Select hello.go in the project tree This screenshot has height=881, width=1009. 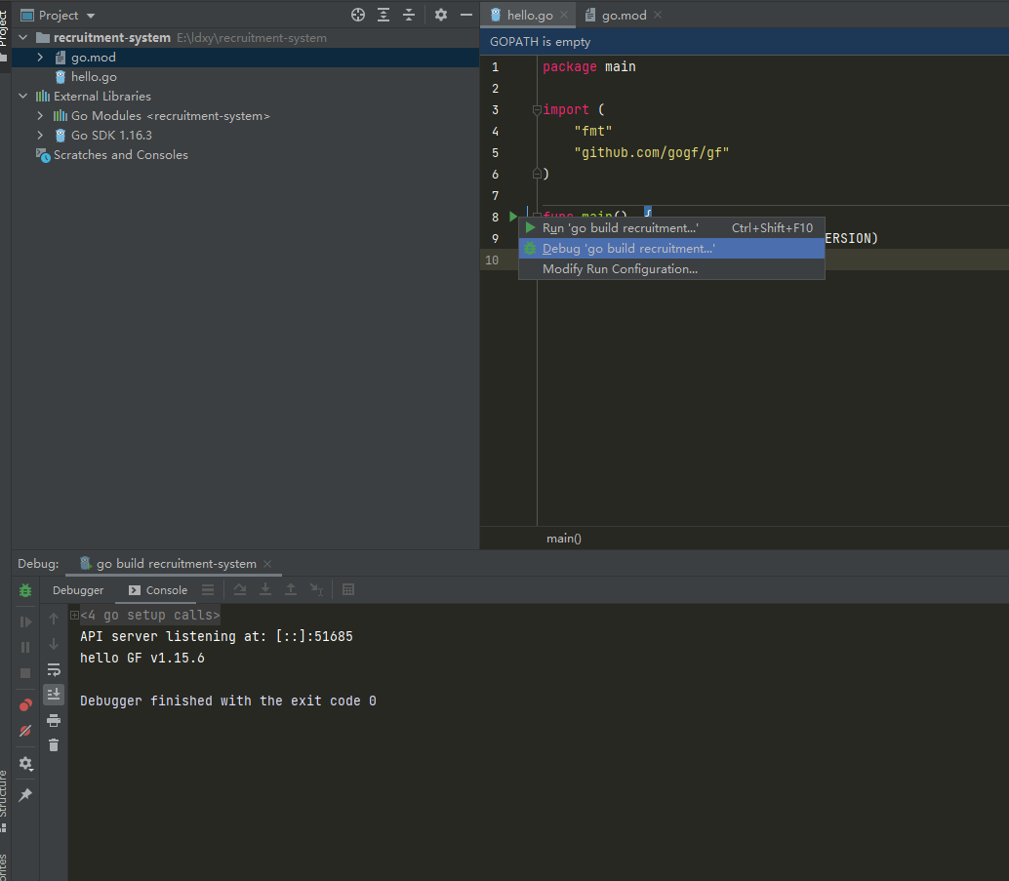tap(94, 77)
